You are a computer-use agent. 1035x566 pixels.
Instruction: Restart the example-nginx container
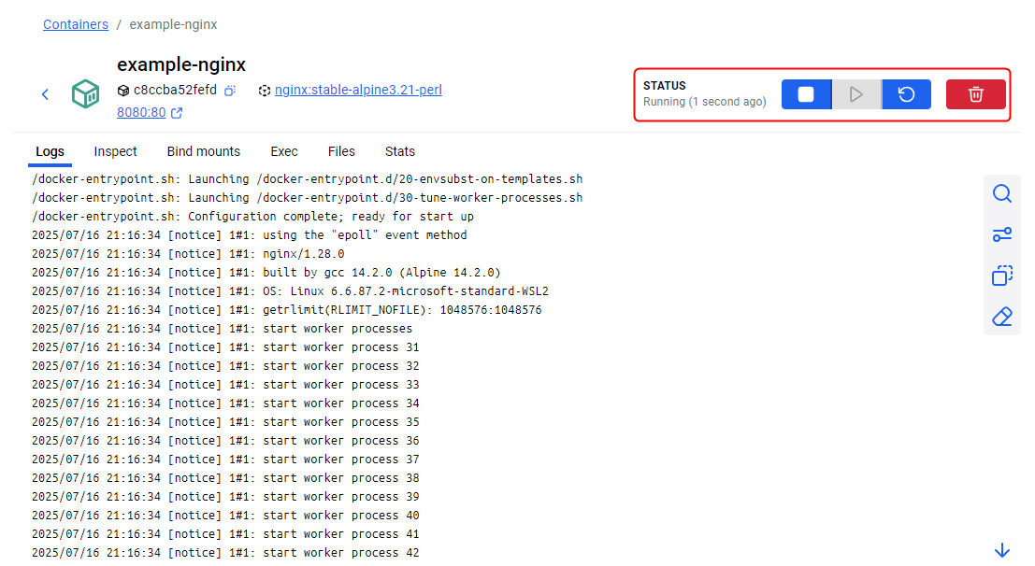906,94
